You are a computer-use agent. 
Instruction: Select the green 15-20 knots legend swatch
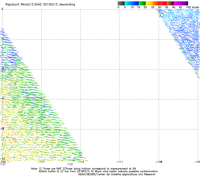pos(142,3)
